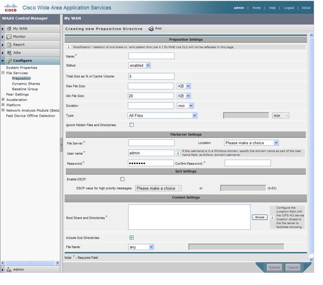Click the User name field
The image size is (323, 285).
click(x=152, y=153)
